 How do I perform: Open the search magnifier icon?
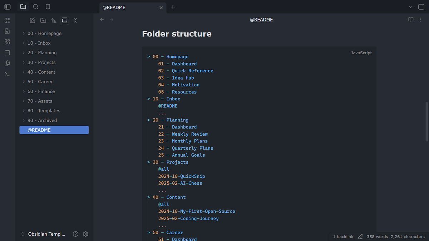[35, 7]
